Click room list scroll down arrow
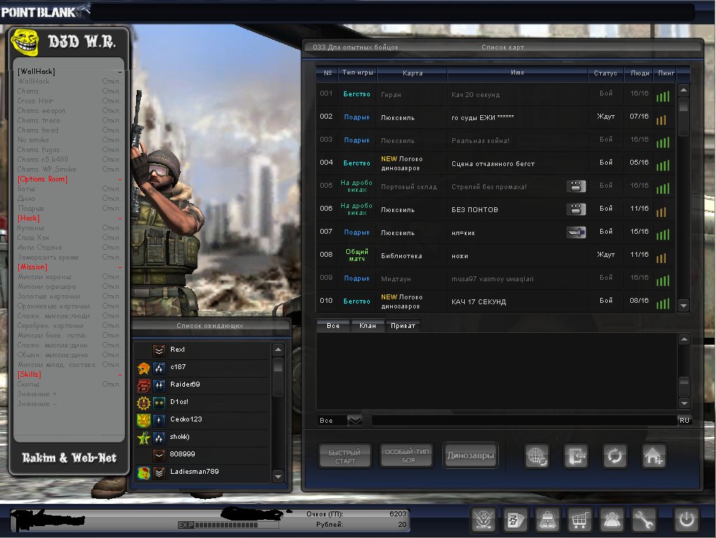The height and width of the screenshot is (538, 716). point(683,306)
